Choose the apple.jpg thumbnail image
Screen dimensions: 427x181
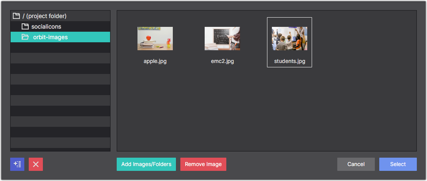point(155,38)
